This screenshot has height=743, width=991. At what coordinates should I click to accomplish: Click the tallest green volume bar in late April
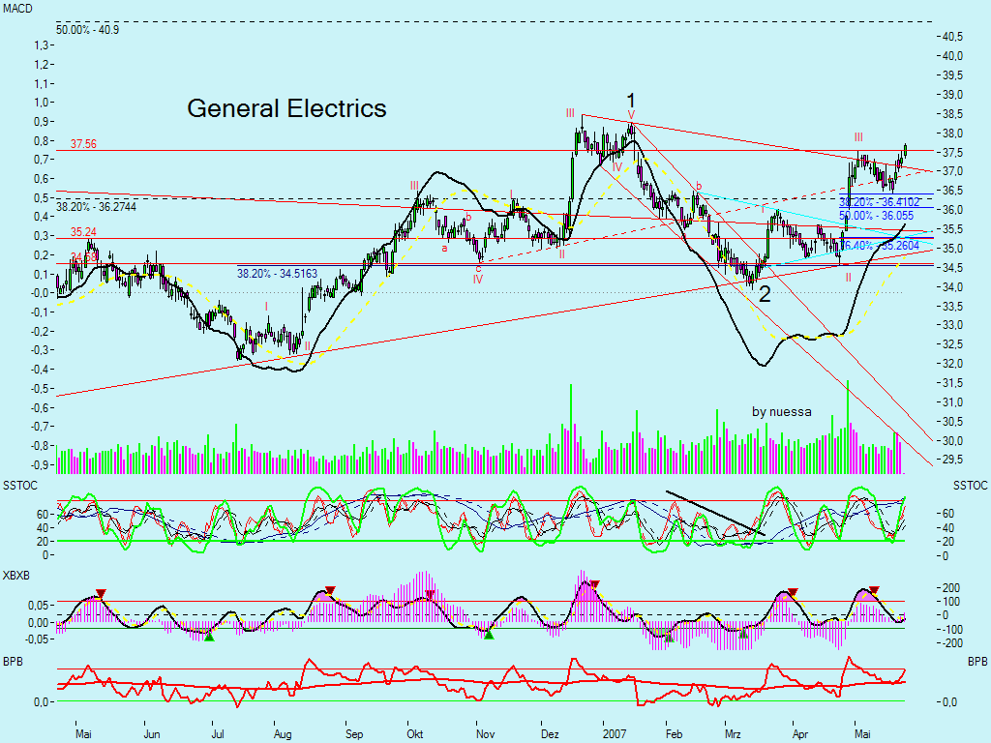[x=849, y=406]
